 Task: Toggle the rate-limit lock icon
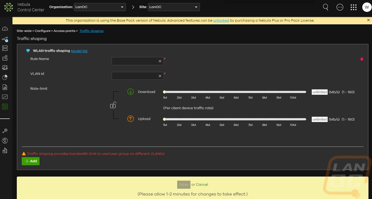113,105
